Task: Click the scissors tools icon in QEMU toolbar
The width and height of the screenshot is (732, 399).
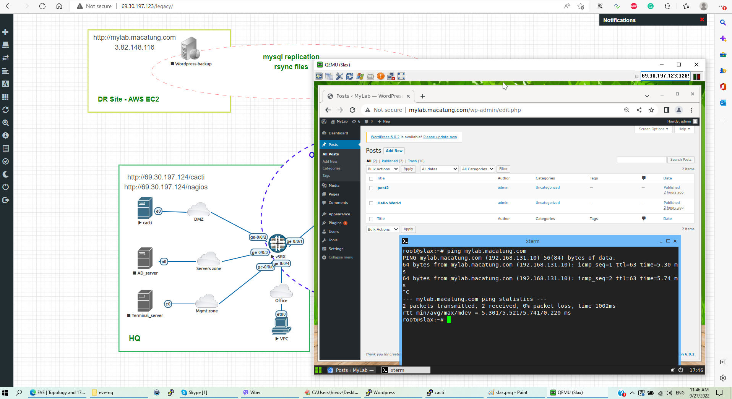Action: click(x=339, y=76)
